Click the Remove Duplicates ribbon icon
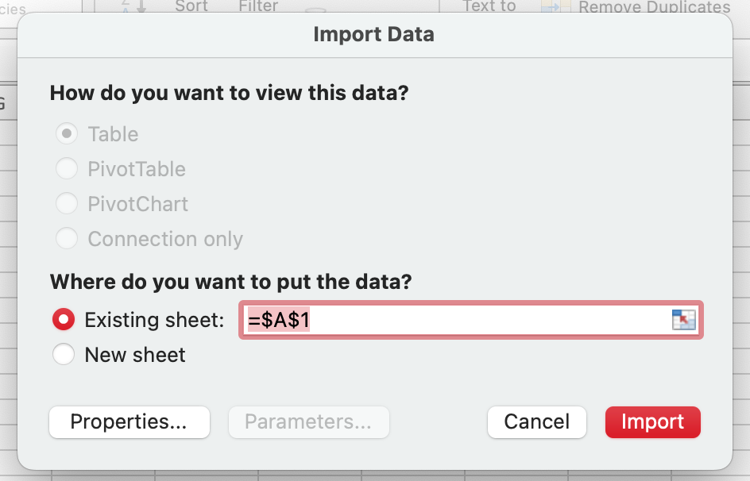The image size is (750, 481). point(553,7)
